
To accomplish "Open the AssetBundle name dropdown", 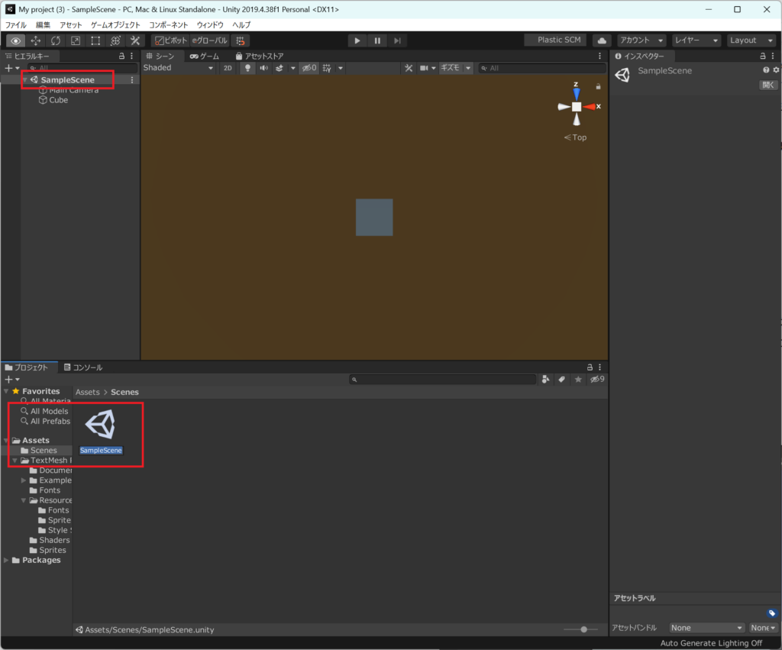I will [706, 628].
